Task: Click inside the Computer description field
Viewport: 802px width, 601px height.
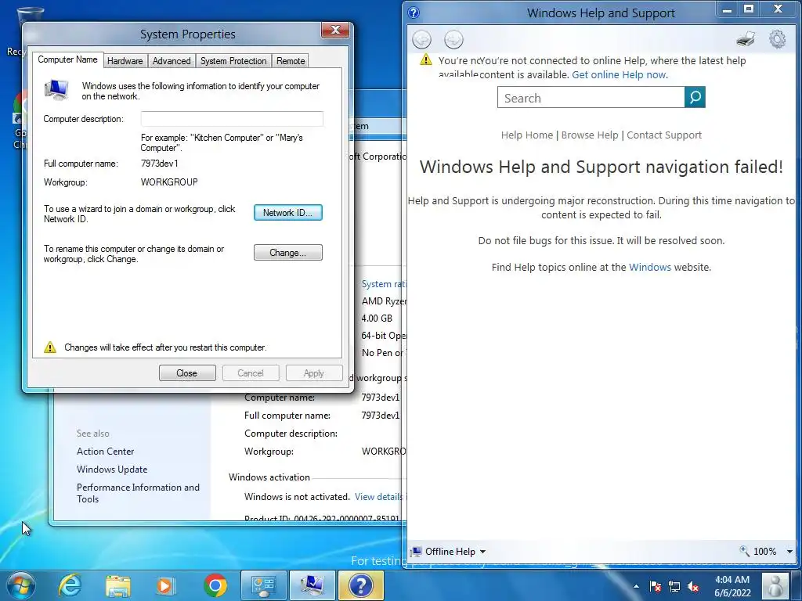Action: pyautogui.click(x=232, y=119)
